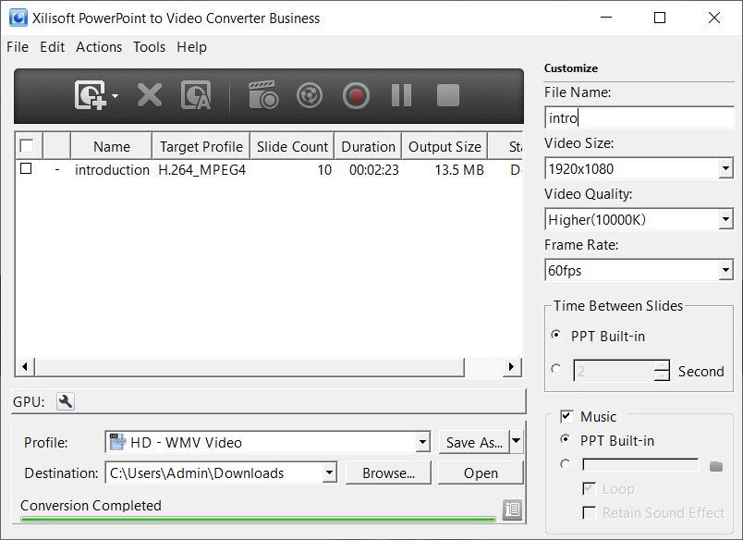Viewport: 743px width, 540px height.
Task: Click the Open destination button
Action: 481,472
